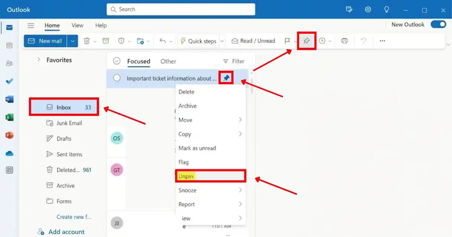
Task: Open the Delete options dropdown arrow
Action: [95, 41]
